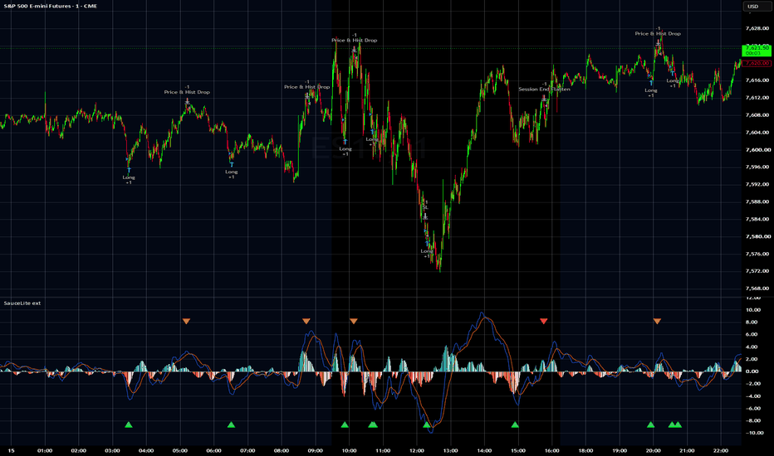Image resolution: width=774 pixels, height=456 pixels.
Task: Select the SauceLite ext indicator label
Action: pyautogui.click(x=22, y=303)
